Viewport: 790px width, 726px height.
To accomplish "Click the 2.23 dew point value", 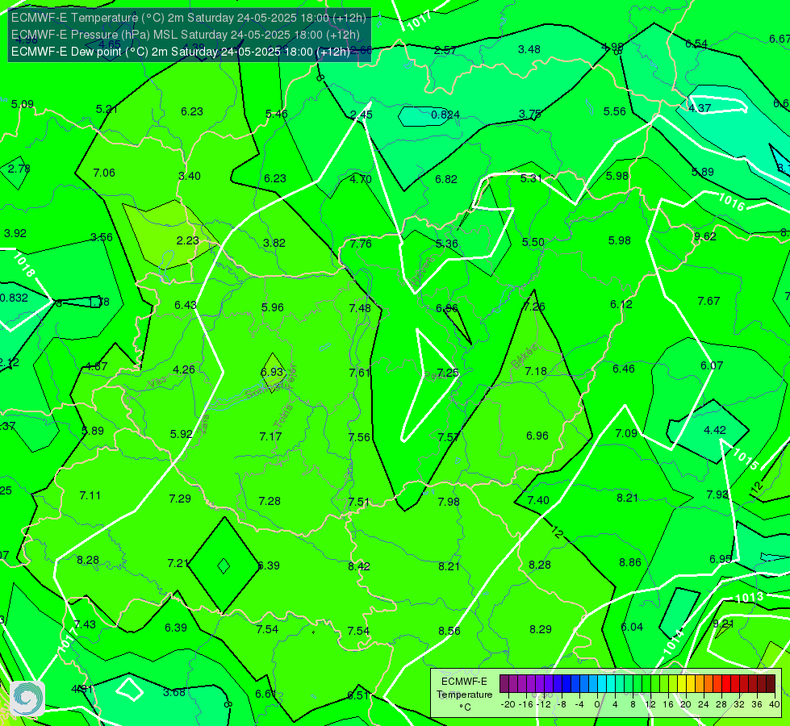I will pyautogui.click(x=187, y=241).
